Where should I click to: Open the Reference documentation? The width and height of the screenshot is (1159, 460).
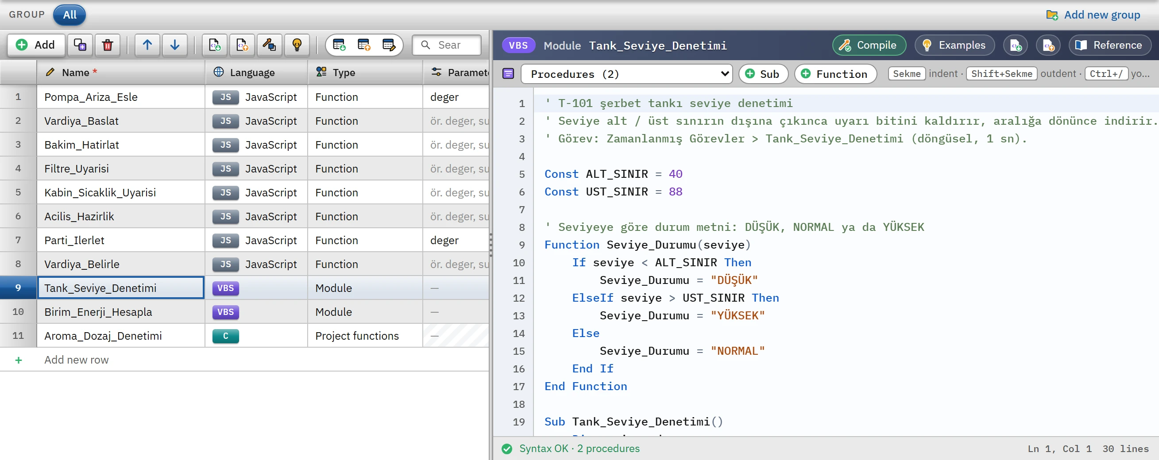click(x=1110, y=45)
